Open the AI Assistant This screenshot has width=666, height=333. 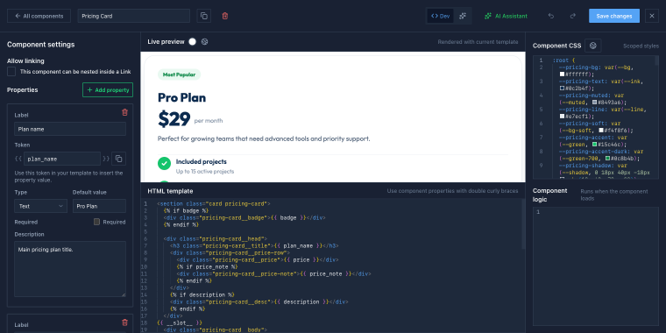click(506, 16)
